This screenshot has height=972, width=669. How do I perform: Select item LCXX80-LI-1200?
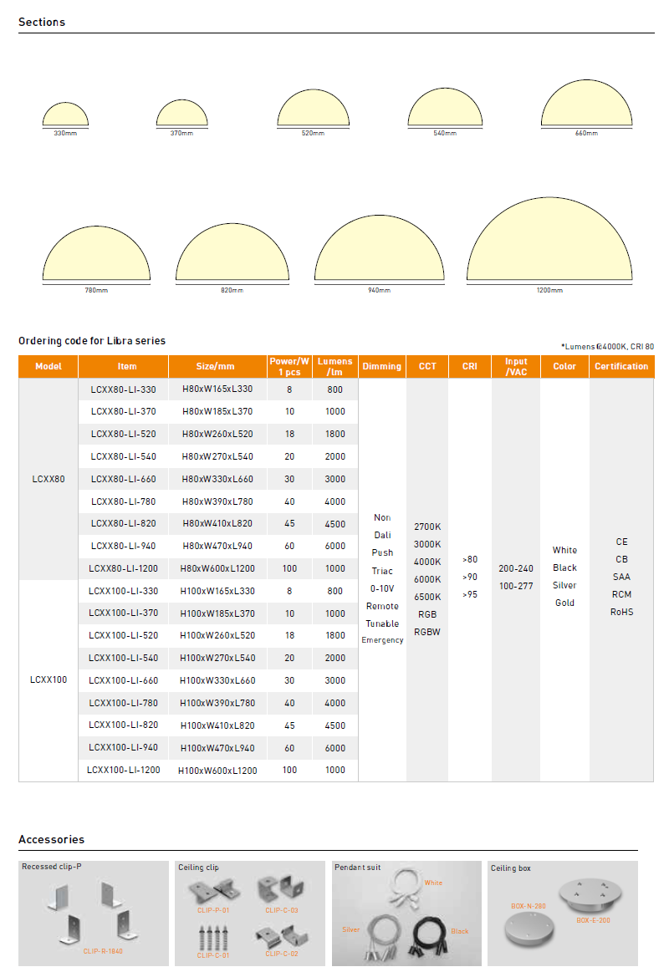click(x=124, y=568)
